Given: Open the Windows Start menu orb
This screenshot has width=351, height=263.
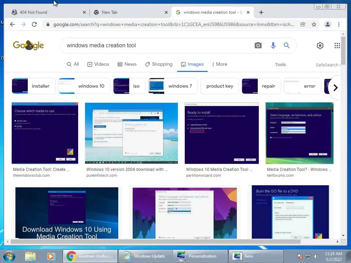Looking at the screenshot, I should tap(9, 256).
